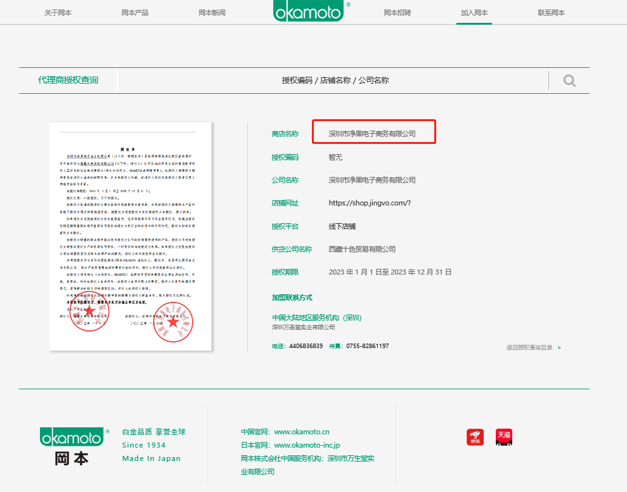Viewport: 627px width, 492px height.
Task: Open 冈本新闻 navigation item
Action: [212, 13]
